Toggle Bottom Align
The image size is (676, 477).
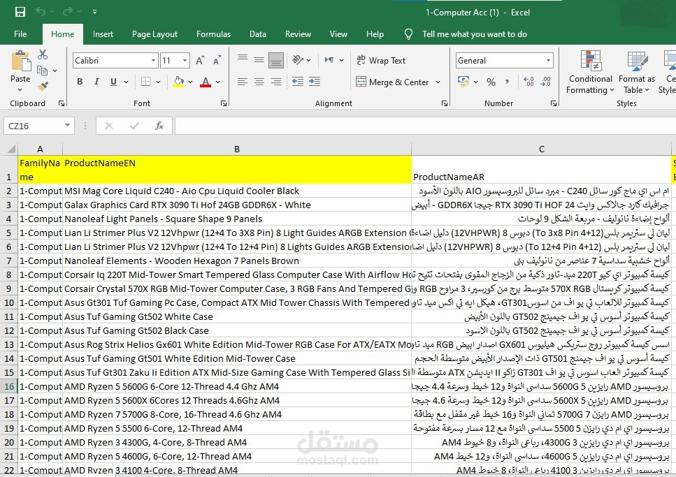click(276, 61)
